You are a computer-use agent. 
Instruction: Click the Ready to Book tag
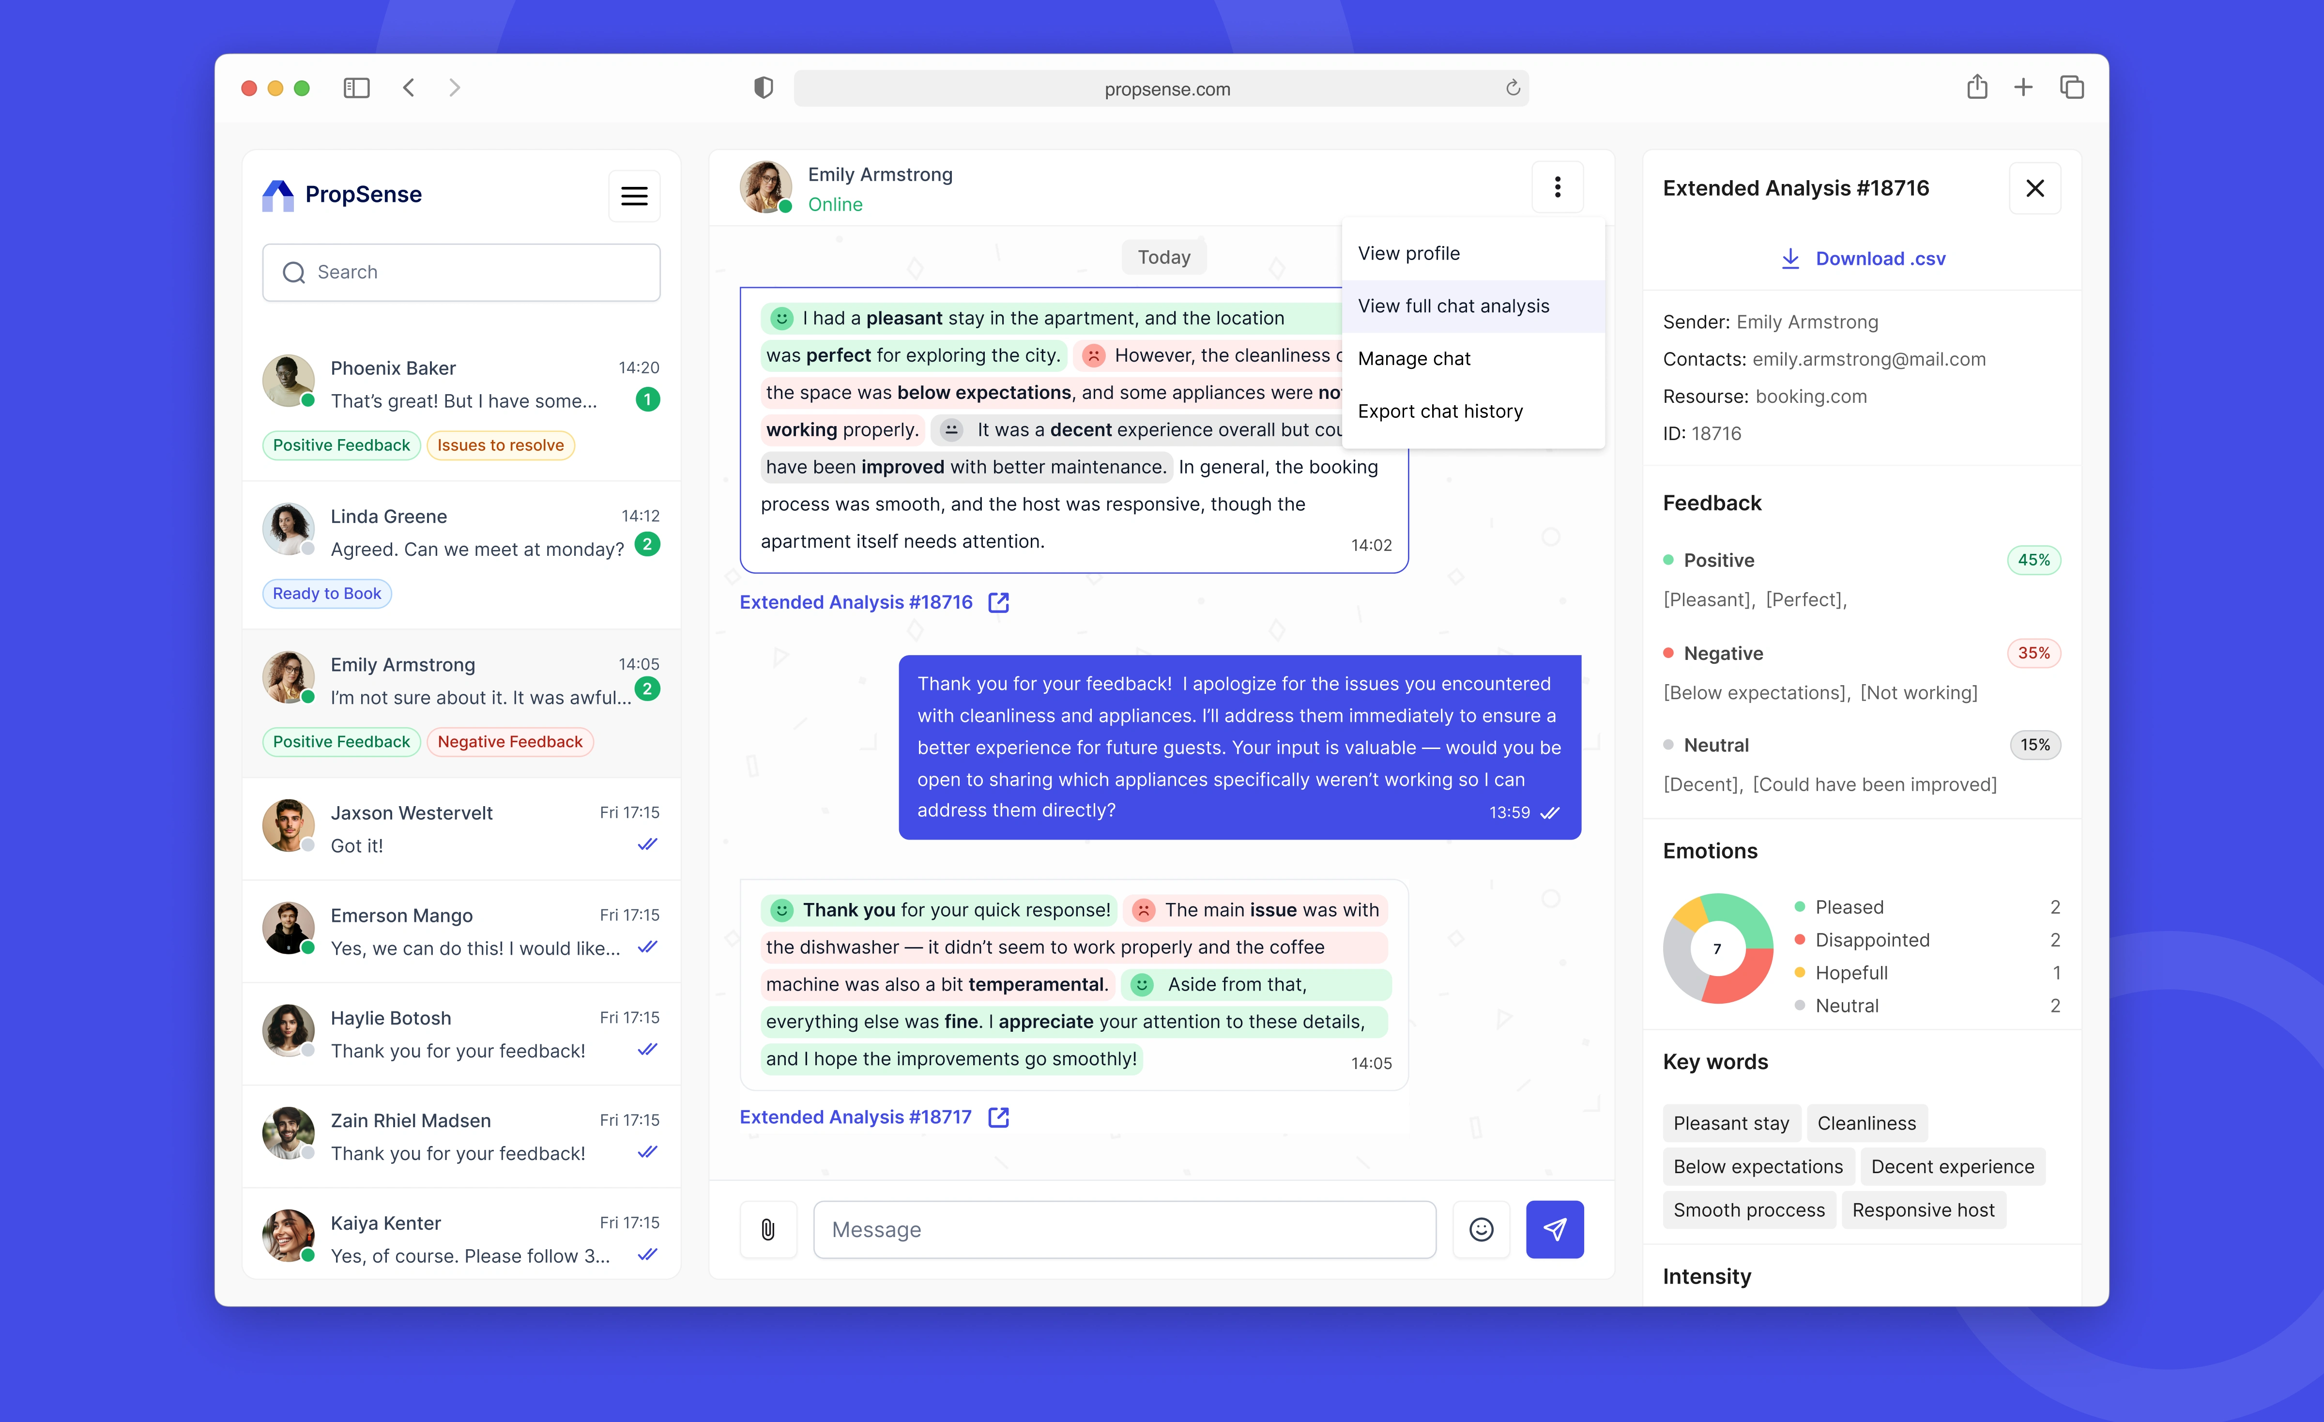coord(326,593)
